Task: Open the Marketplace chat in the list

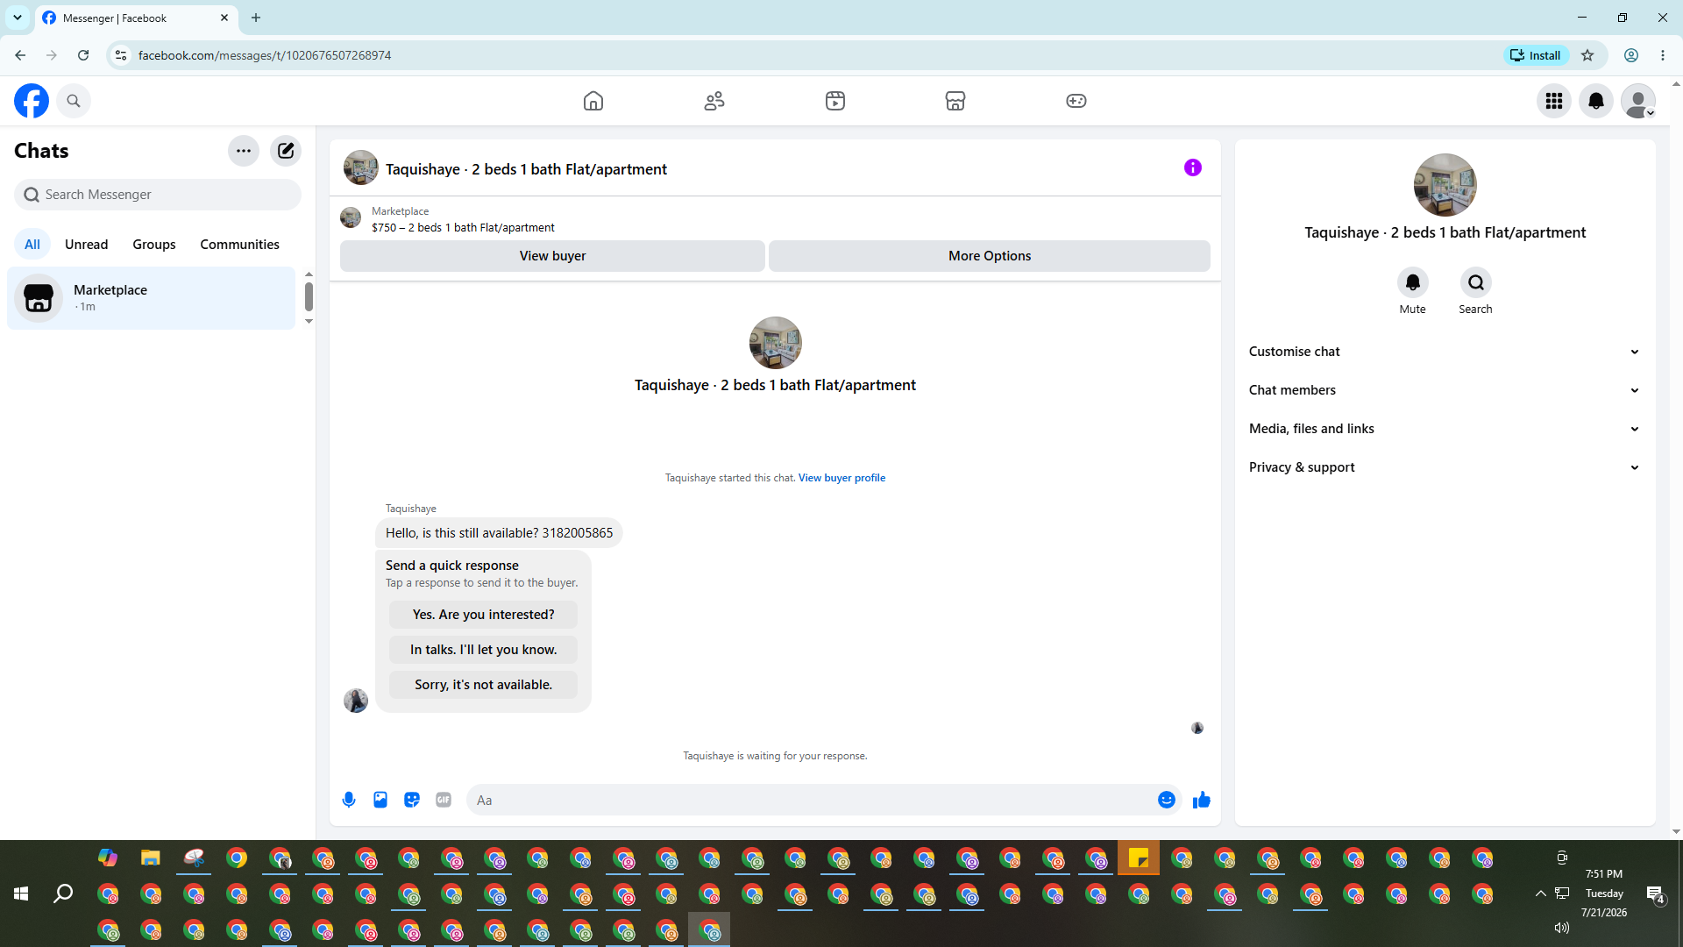Action: [x=152, y=298]
